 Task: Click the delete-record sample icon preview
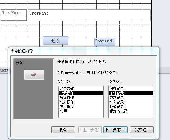[34, 75]
